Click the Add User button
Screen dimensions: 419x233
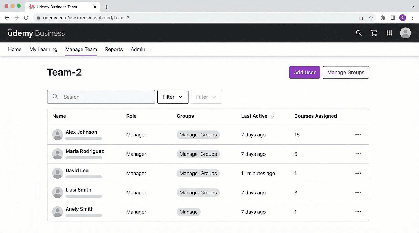tap(304, 72)
